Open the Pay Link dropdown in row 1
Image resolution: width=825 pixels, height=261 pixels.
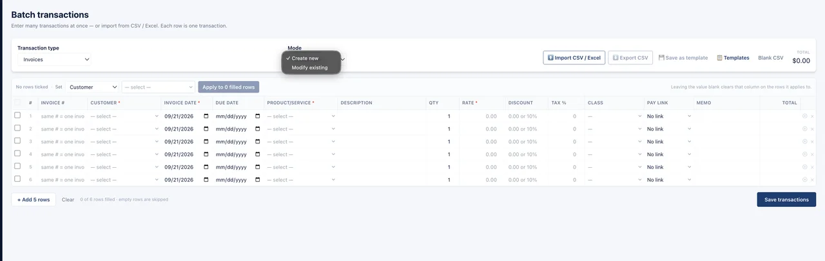click(669, 116)
